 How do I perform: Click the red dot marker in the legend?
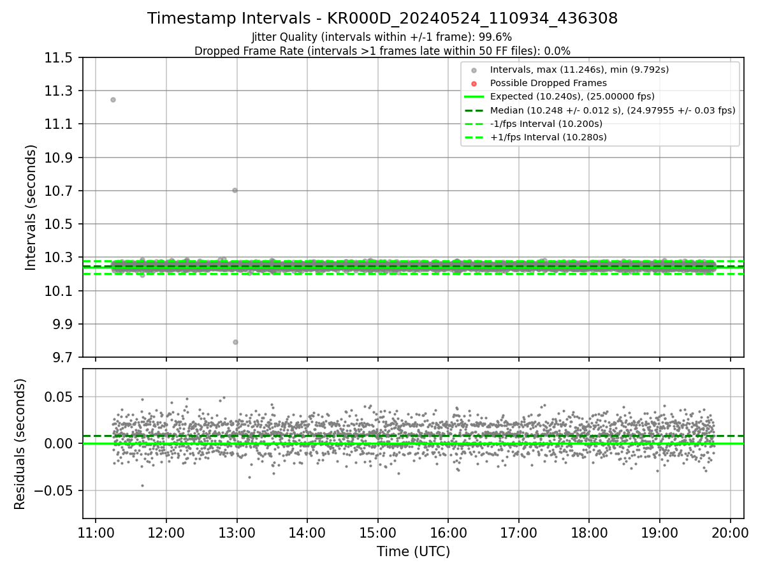474,84
